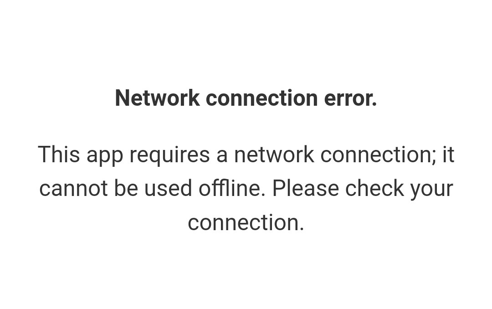This screenshot has height=309, width=492.
Task: Click the word "be" in the message
Action: pos(126,188)
